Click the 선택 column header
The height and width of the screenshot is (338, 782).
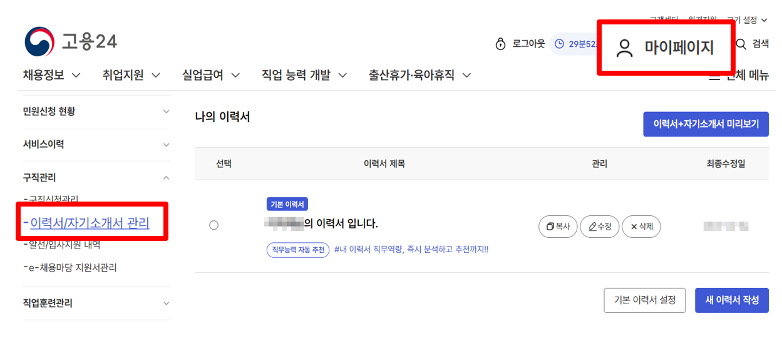pos(224,164)
